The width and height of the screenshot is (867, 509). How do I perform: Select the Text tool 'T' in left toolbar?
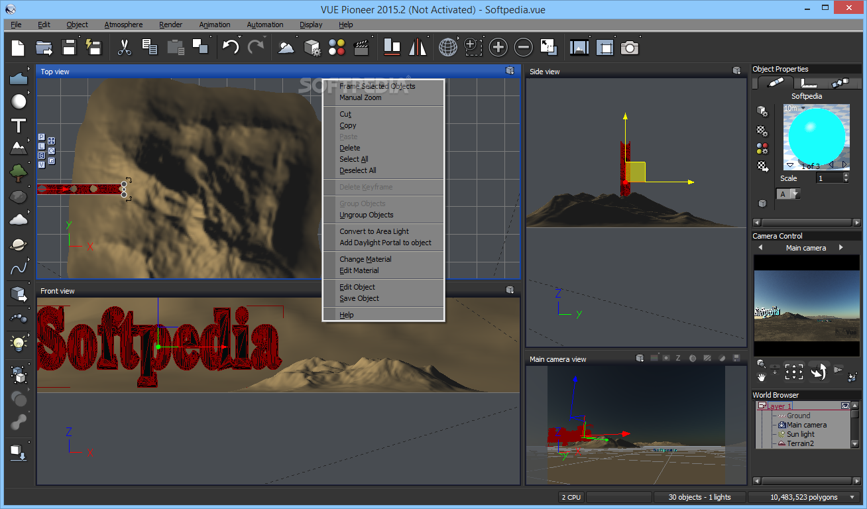coord(19,126)
